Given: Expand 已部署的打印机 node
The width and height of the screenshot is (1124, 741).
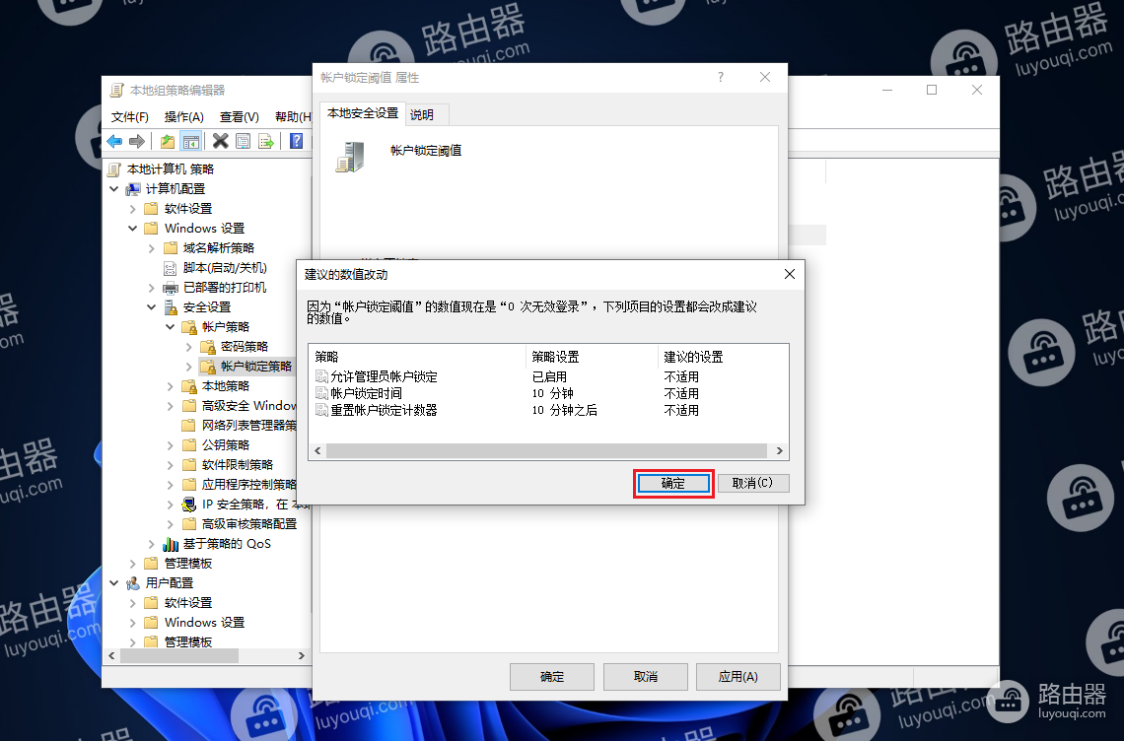Looking at the screenshot, I should [151, 288].
